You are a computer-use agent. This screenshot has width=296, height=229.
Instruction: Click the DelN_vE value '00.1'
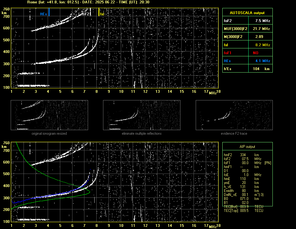[x=245, y=195]
